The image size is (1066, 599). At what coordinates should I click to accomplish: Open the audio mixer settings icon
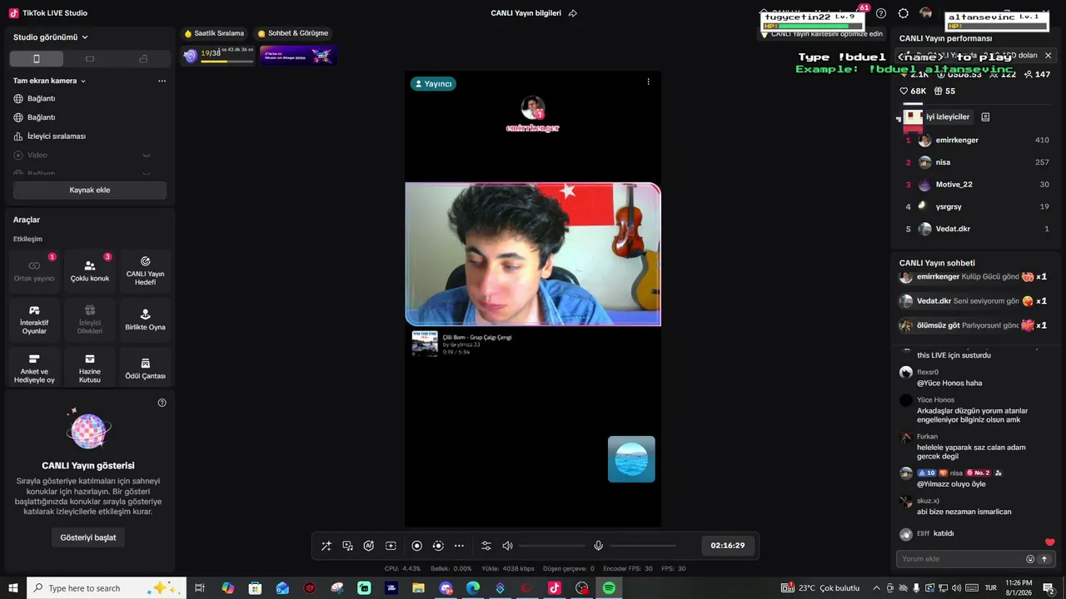pos(486,546)
